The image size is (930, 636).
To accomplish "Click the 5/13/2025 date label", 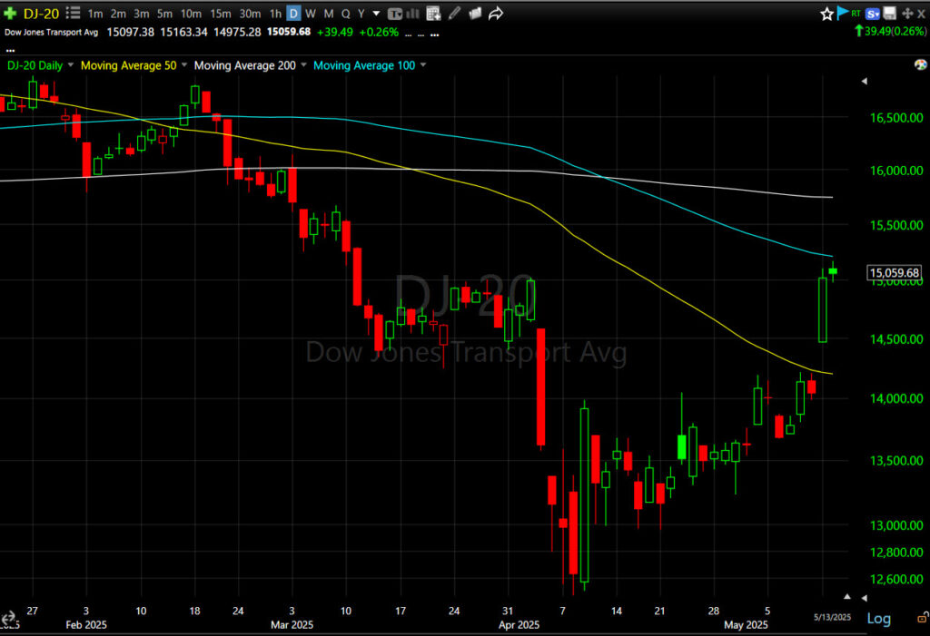I will point(832,617).
